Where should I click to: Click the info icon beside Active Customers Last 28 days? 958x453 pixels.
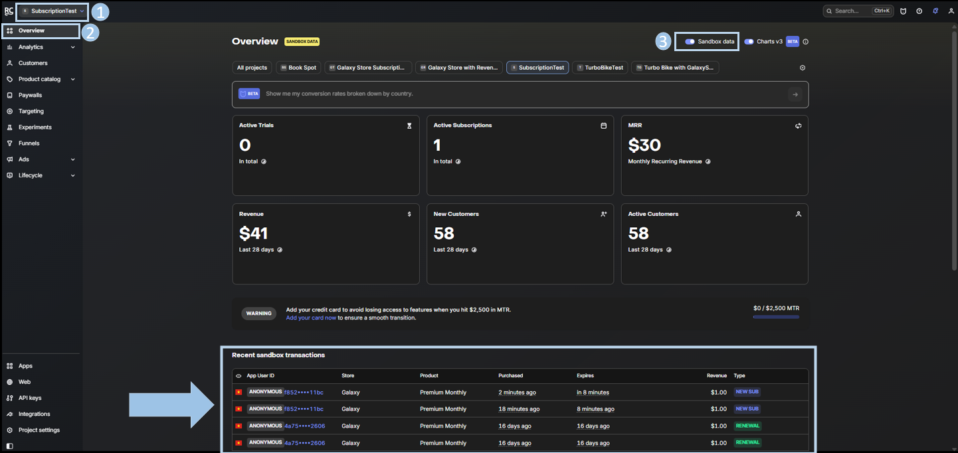(x=669, y=250)
